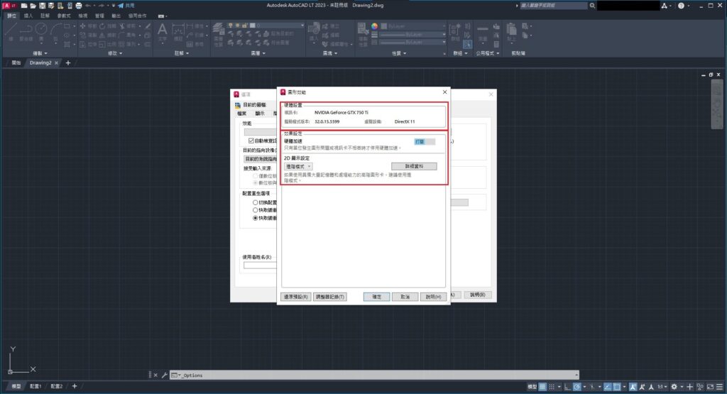Toggle the 自動檢查 checkbox in Options dialog
727x394 pixels.
251,141
